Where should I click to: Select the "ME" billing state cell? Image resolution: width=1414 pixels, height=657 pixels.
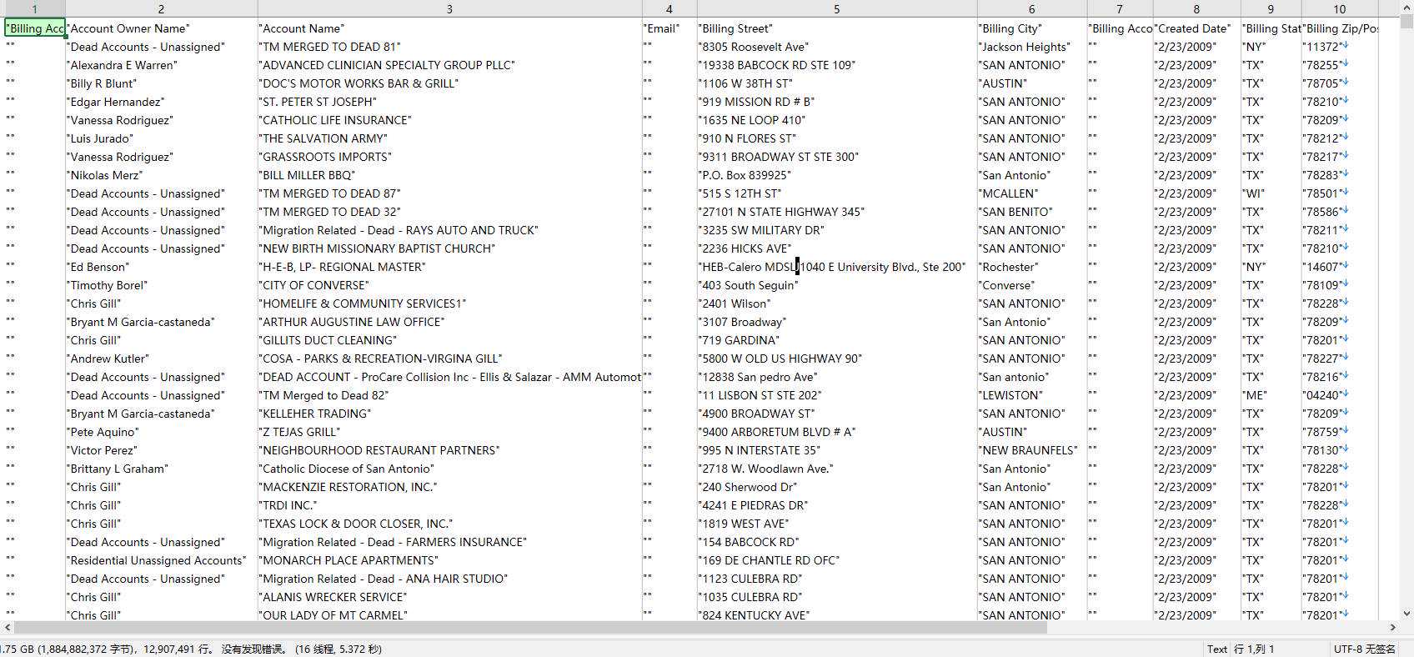coord(1271,395)
